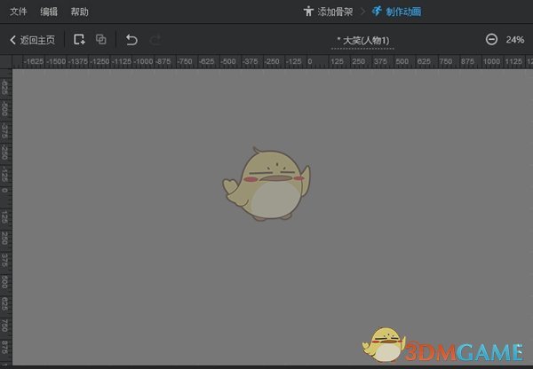Image resolution: width=533 pixels, height=369 pixels.
Task: Click the running figure icon beside 制作动画
Action: [x=377, y=12]
